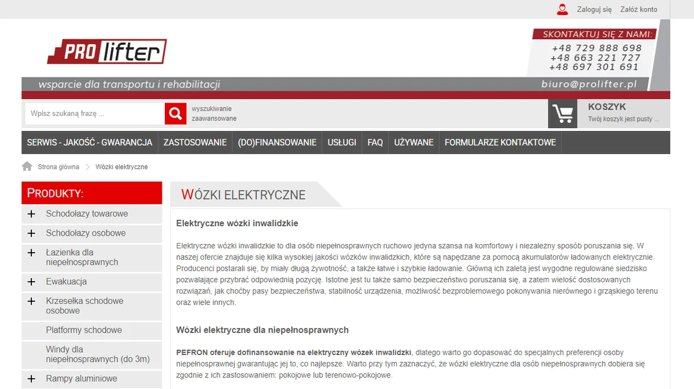Open the FAQ menu item

coord(375,143)
